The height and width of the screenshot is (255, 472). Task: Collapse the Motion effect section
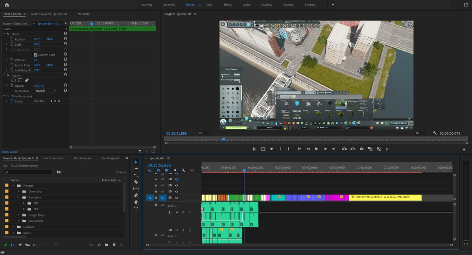(x=4, y=34)
